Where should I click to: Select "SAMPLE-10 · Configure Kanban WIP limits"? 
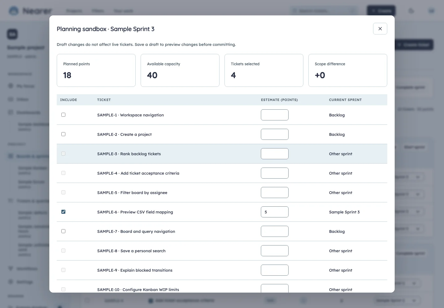(x=138, y=290)
